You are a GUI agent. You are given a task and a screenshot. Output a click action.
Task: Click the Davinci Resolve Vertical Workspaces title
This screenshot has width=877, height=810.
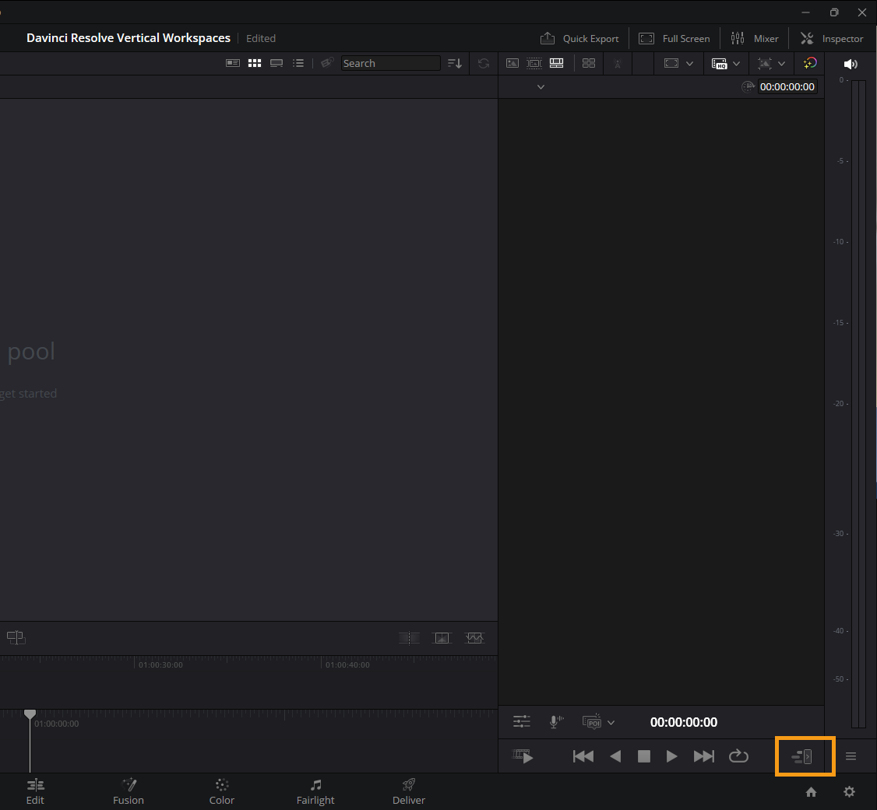129,38
